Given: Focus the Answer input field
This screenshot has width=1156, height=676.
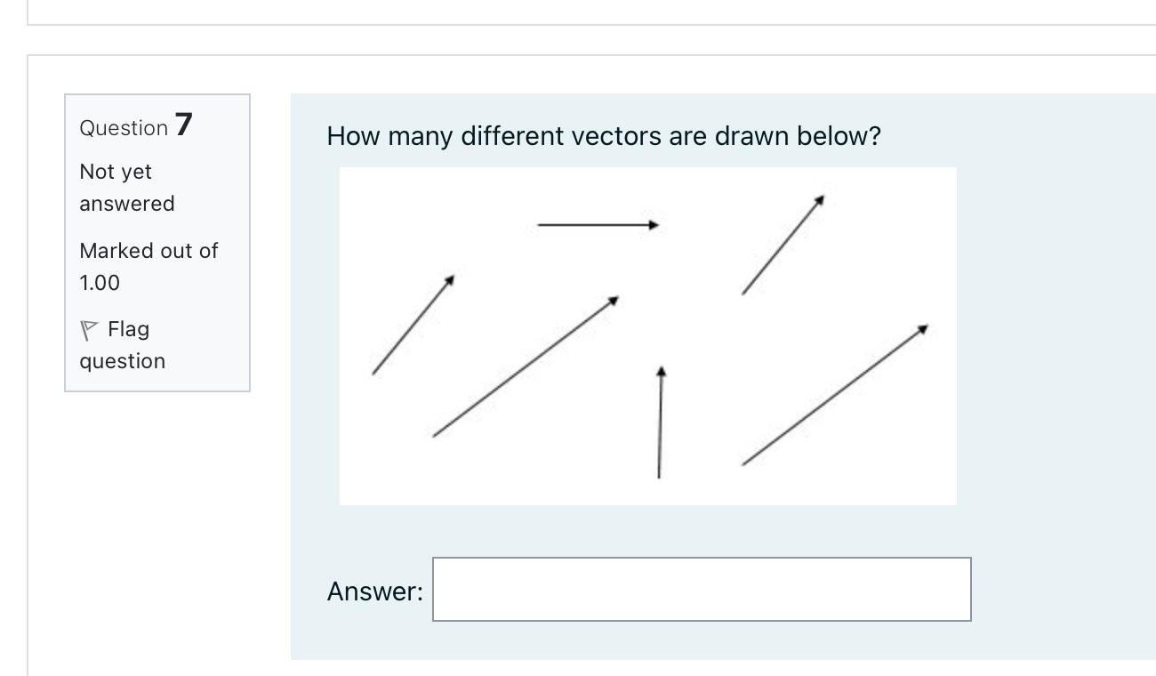Looking at the screenshot, I should click(702, 589).
